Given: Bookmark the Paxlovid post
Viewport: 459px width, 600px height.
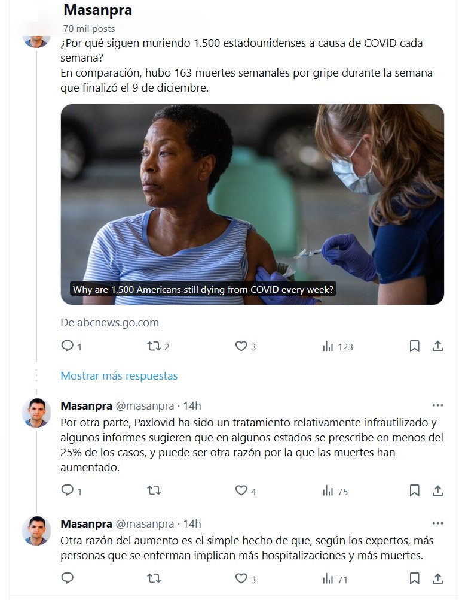Looking at the screenshot, I should pos(414,490).
